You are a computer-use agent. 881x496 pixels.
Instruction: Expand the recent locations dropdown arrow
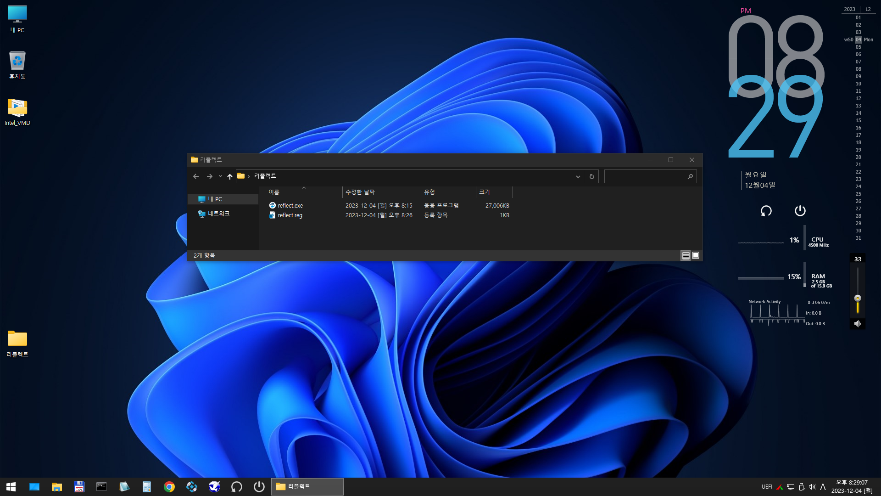point(220,176)
